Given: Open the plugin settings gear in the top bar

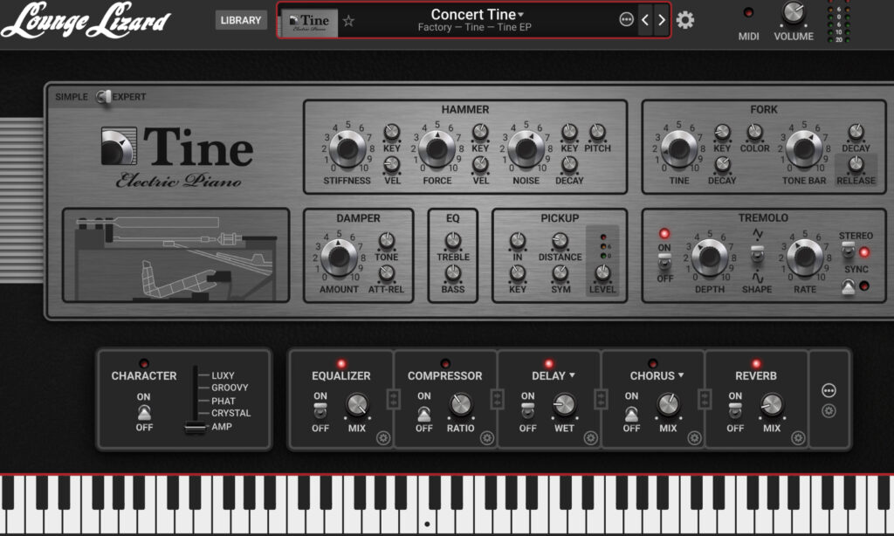Looking at the screenshot, I should pyautogui.click(x=686, y=19).
